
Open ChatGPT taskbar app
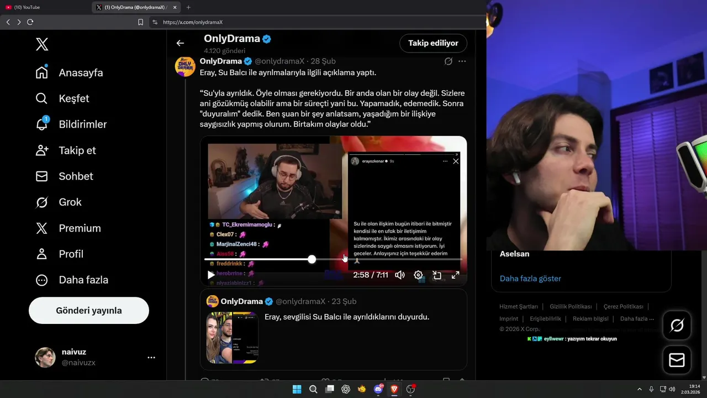point(346,389)
